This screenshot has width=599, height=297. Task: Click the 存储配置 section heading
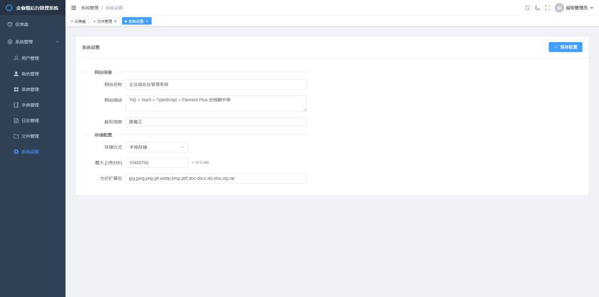click(x=103, y=135)
